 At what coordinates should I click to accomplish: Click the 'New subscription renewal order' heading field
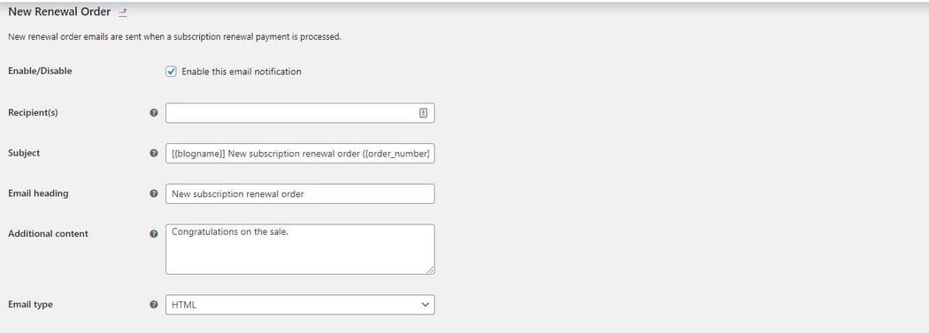(300, 193)
